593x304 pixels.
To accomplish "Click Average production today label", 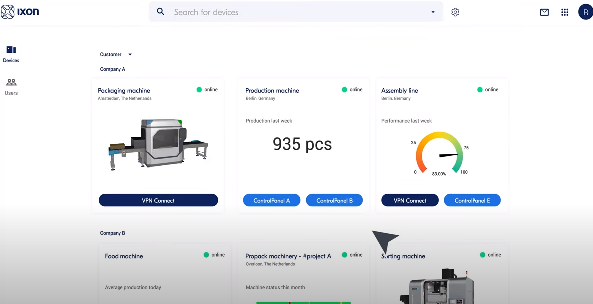I will (133, 288).
